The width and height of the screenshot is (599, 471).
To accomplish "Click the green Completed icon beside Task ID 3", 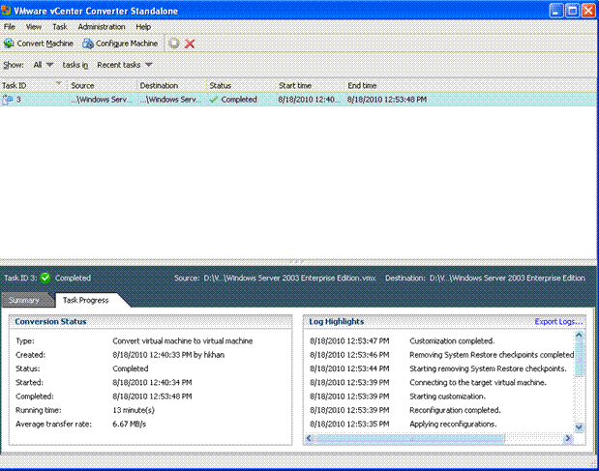I will pos(45,278).
